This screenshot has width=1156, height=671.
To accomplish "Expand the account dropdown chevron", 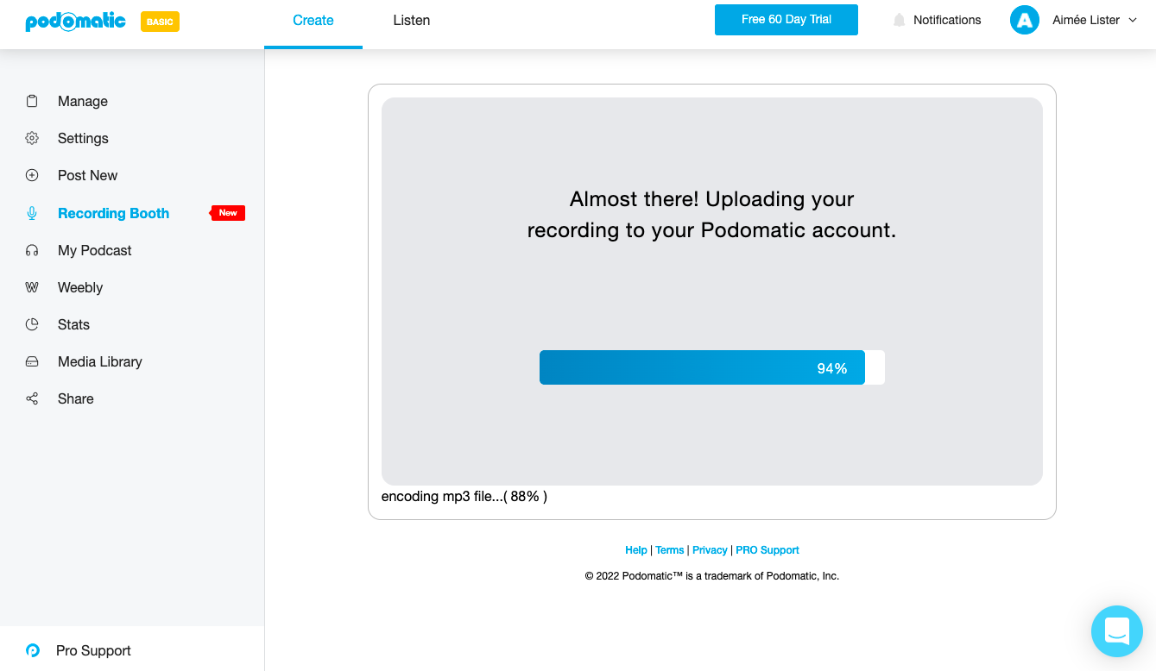I will (1133, 20).
